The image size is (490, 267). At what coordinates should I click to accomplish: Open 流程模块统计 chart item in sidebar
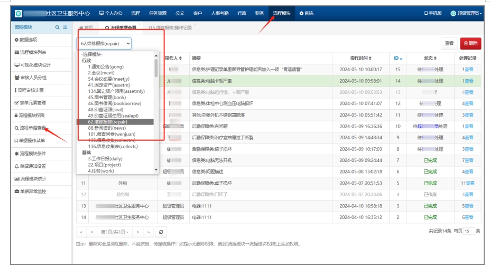click(33, 179)
